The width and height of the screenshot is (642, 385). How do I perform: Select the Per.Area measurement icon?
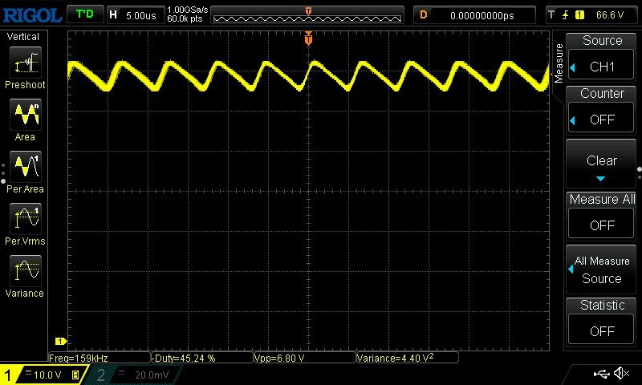tap(26, 167)
